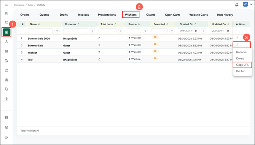Click 'Total Wishlists: 4' footer text
This screenshot has height=145, width=255.
30,131
